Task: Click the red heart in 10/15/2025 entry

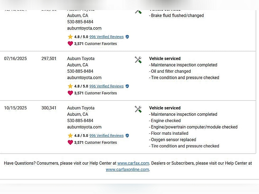Action: [x=70, y=143]
